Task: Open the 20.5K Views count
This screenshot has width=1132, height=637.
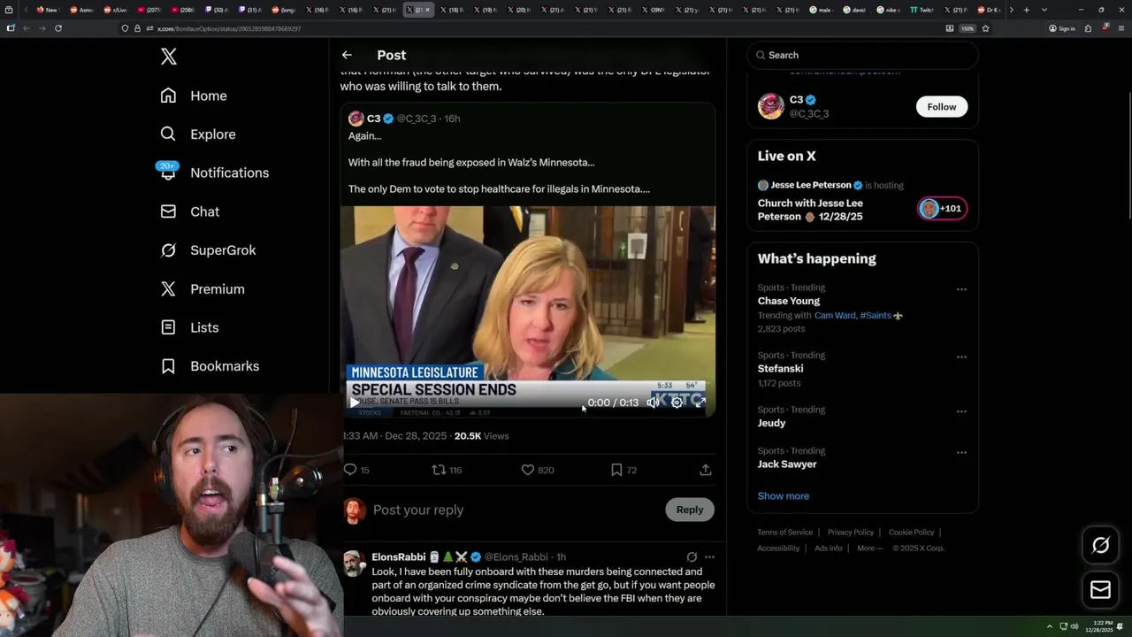Action: (x=481, y=436)
